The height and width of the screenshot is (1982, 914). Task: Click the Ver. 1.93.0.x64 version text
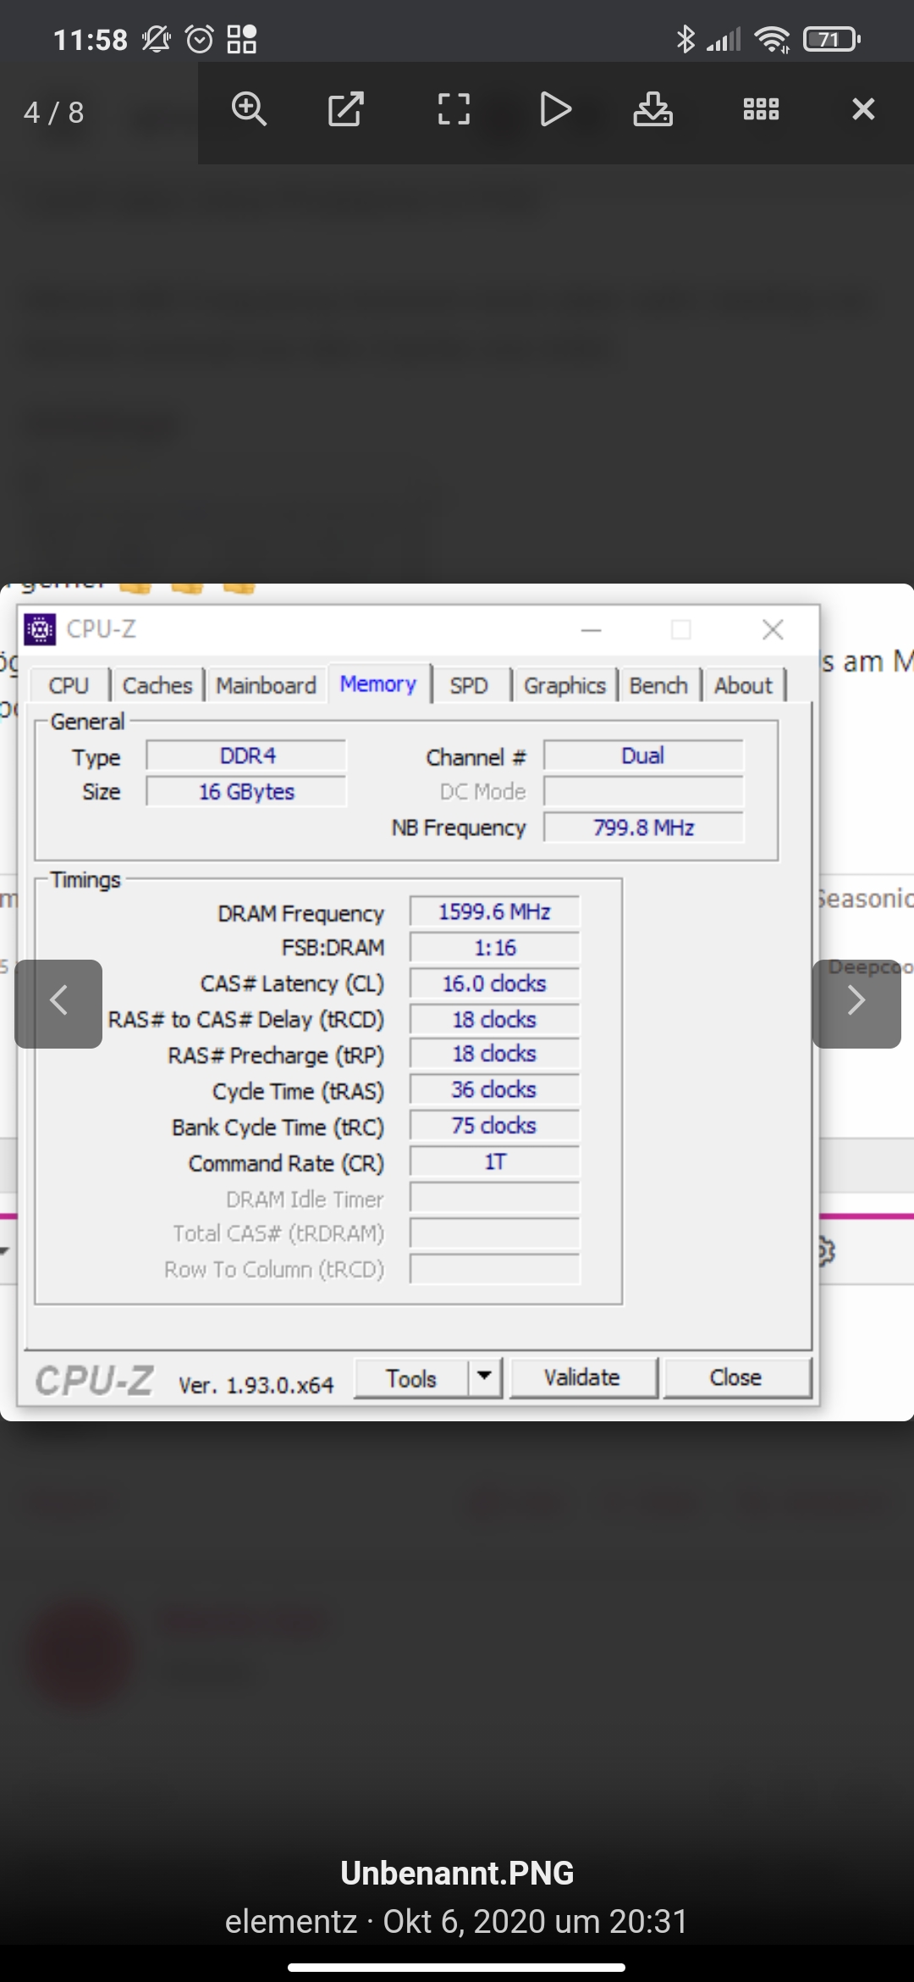click(x=256, y=1385)
